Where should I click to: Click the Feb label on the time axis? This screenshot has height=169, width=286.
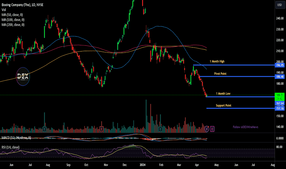pyautogui.click(x=161, y=165)
